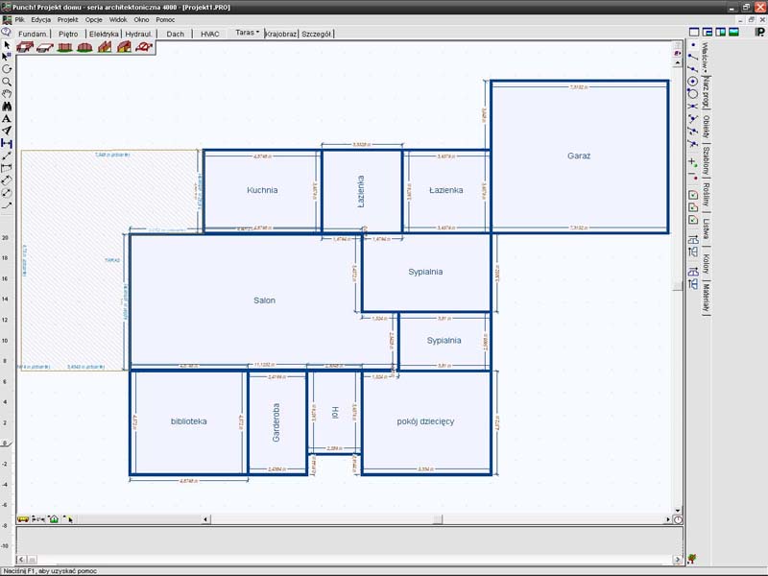Toggle the single-window view layout button
Image resolution: width=768 pixels, height=576 pixels.
(x=694, y=32)
